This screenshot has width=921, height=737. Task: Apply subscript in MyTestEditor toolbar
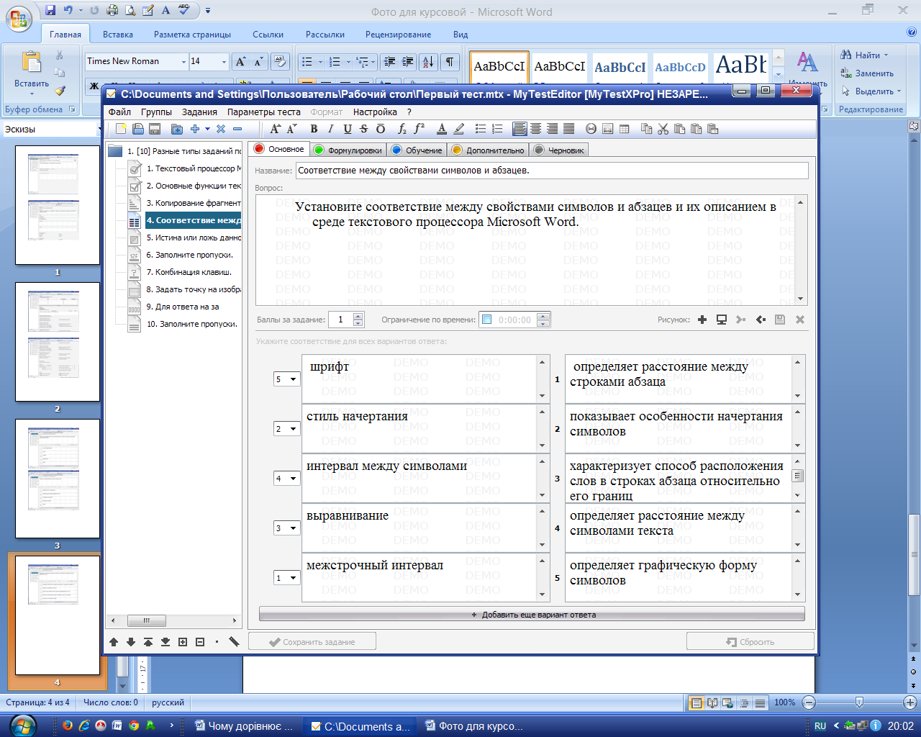[x=402, y=129]
